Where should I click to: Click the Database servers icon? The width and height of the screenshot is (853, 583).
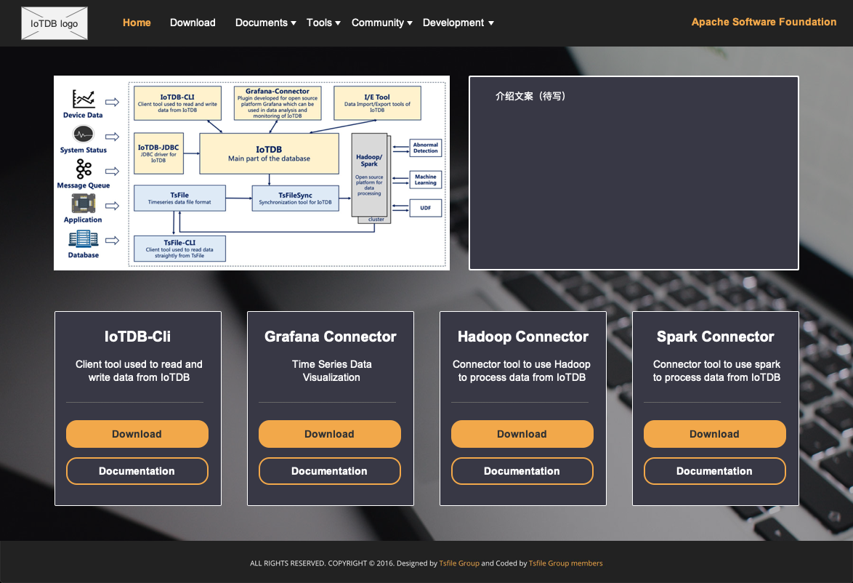84,239
